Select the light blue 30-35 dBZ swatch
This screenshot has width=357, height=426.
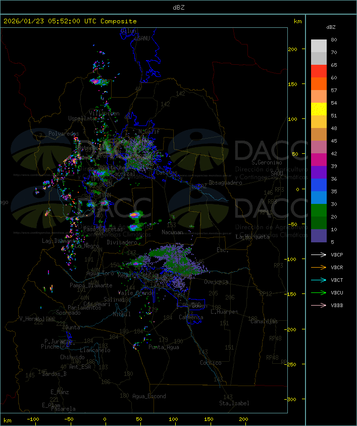coord(319,198)
